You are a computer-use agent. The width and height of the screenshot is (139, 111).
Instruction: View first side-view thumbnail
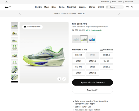(x=15, y=25)
